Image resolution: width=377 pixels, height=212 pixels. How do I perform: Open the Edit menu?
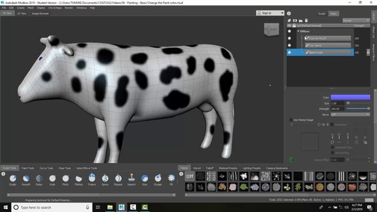coord(11,8)
